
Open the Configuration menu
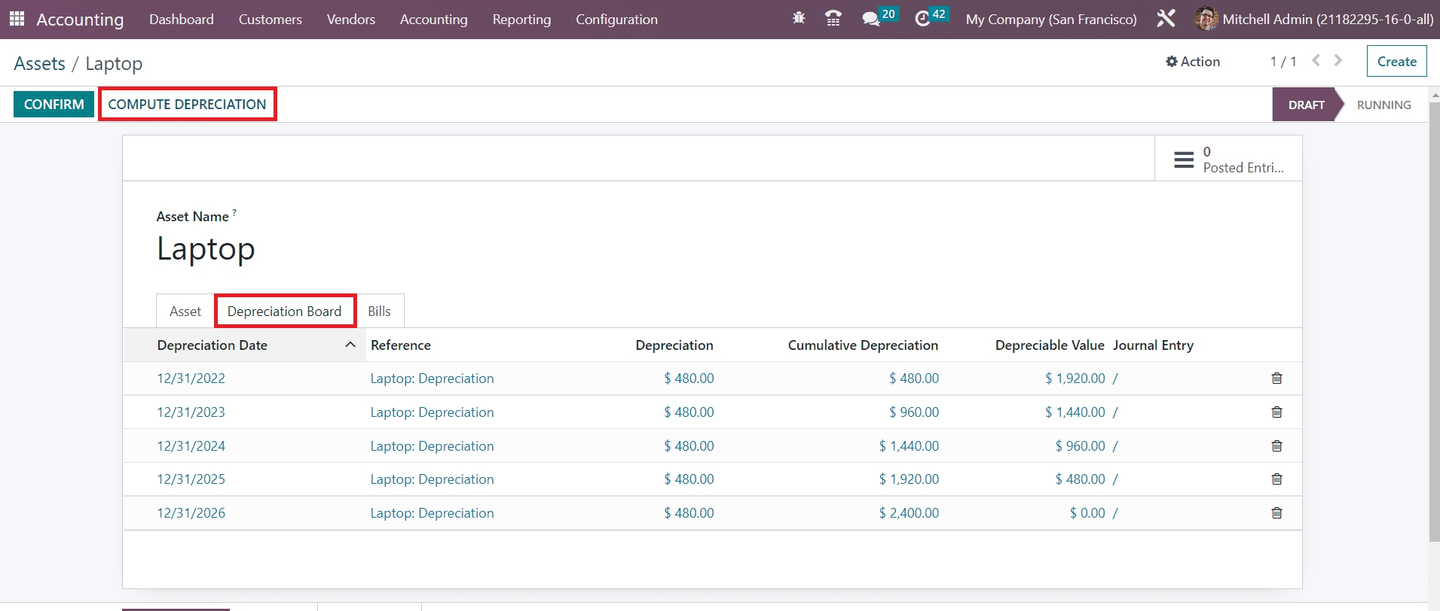point(616,20)
